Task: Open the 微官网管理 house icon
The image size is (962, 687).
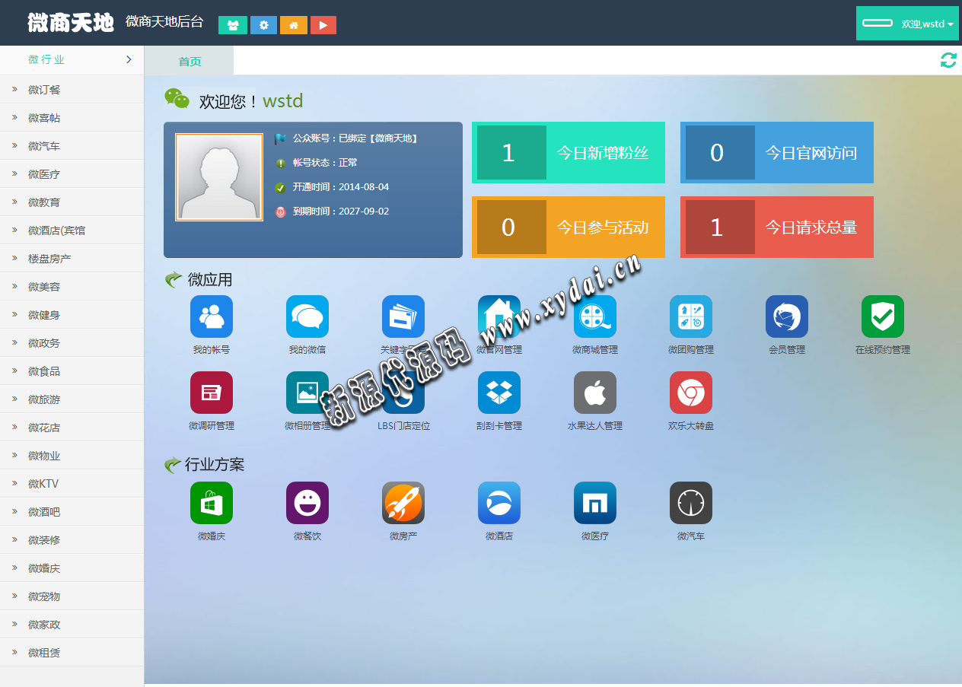Action: point(499,316)
